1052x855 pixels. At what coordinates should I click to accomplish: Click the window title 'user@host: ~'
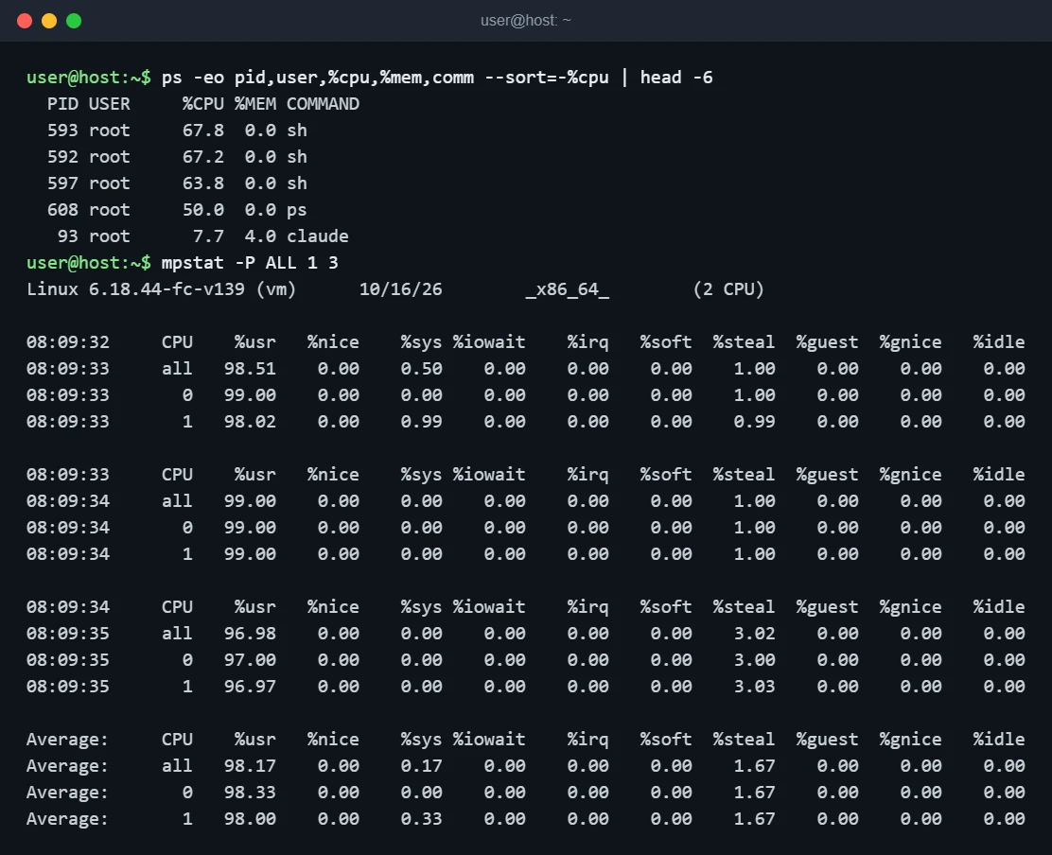click(525, 21)
